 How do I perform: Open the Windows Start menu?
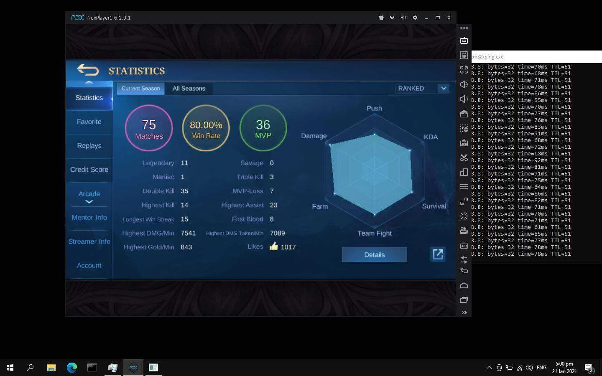tap(10, 368)
